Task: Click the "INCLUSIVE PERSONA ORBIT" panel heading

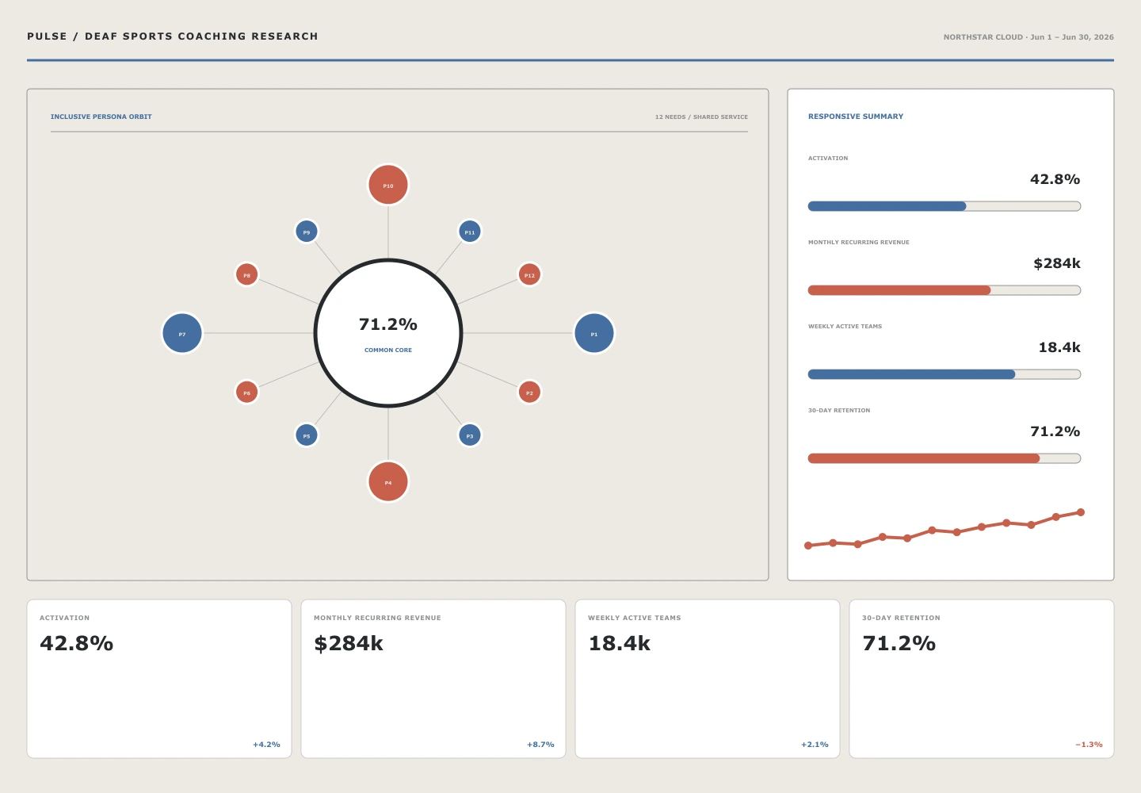Action: 101,117
